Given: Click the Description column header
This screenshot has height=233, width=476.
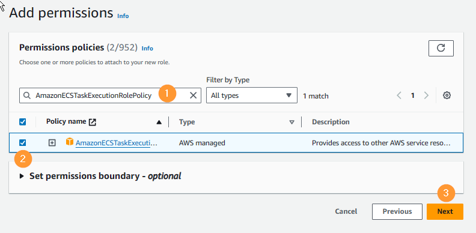Looking at the screenshot, I should click(331, 122).
